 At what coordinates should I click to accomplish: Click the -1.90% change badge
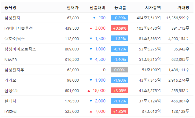point(120,80)
